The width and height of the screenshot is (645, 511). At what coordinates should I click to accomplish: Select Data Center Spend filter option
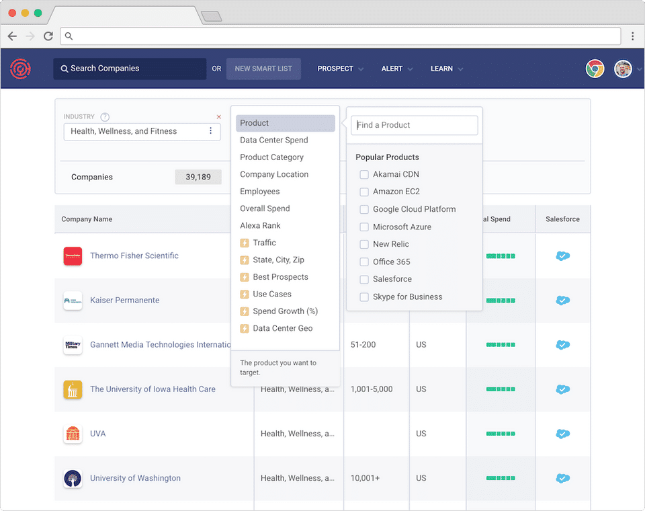274,140
